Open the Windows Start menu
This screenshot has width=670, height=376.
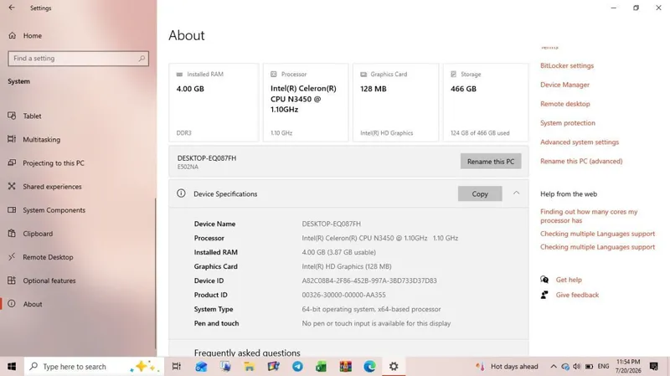point(12,366)
